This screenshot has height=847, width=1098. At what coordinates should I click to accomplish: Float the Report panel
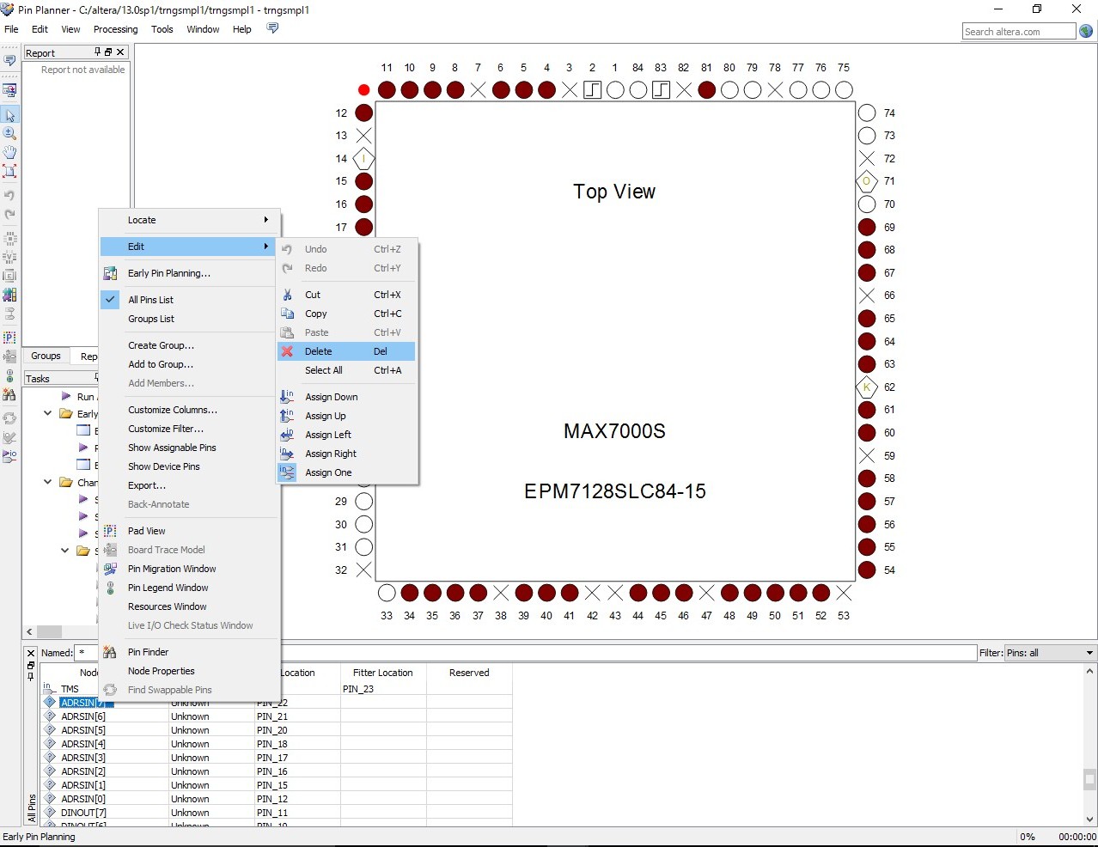[108, 52]
